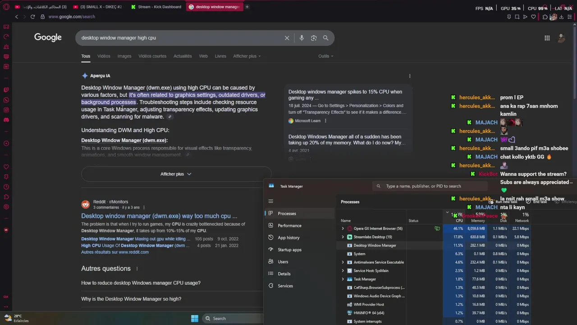Image resolution: width=577 pixels, height=325 pixels.
Task: Select the Vidéos courtes search tab
Action: coord(152,56)
